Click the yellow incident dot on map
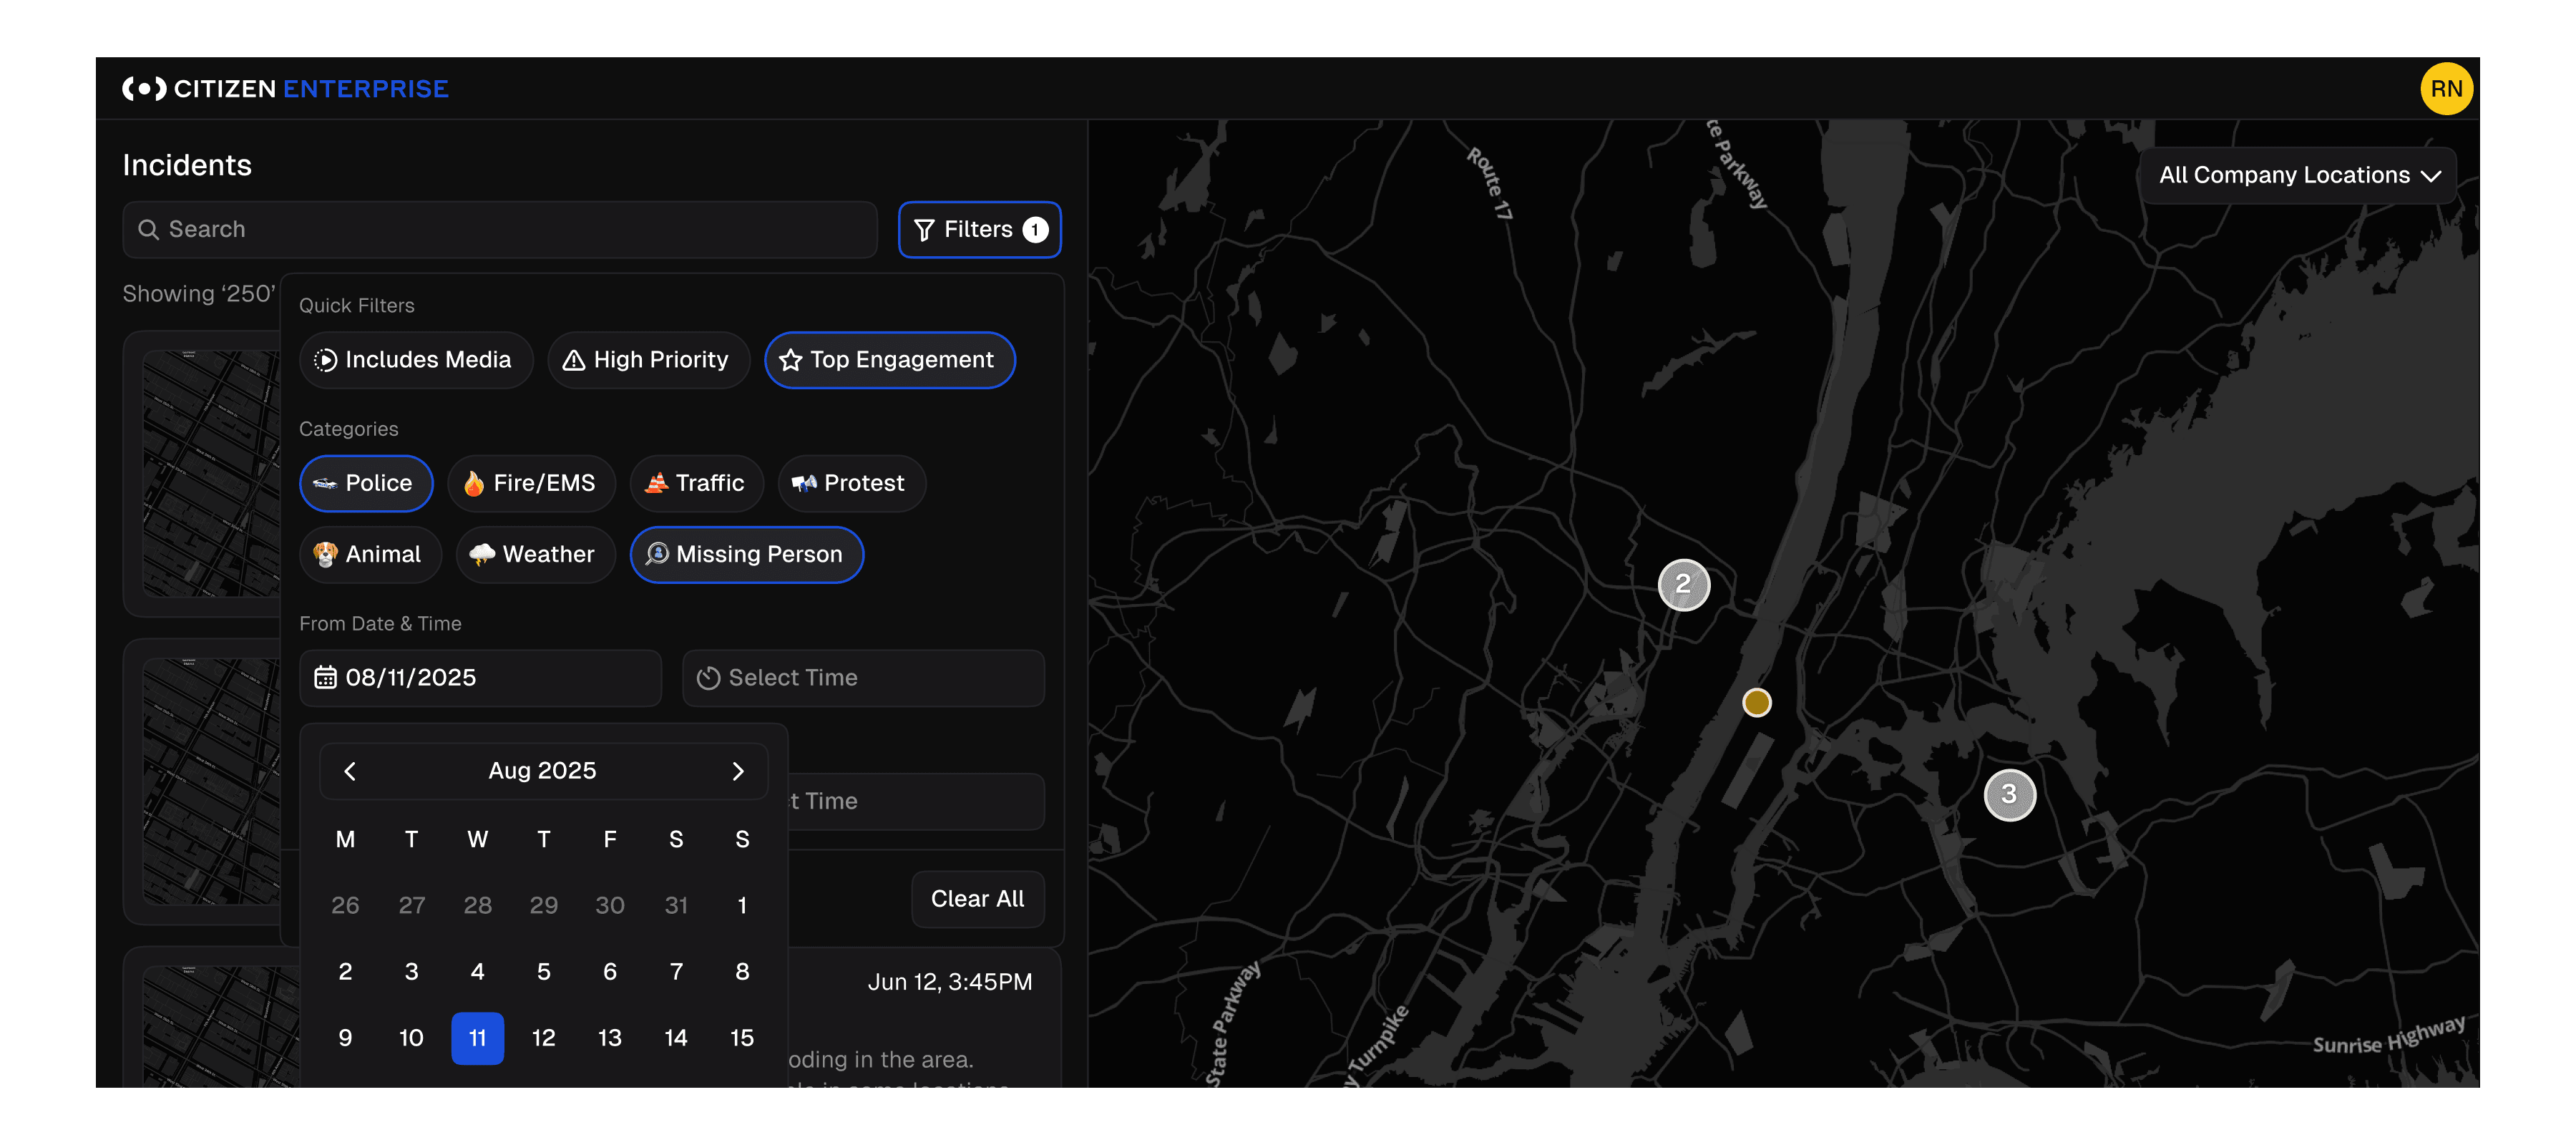The height and width of the screenshot is (1145, 2576). point(1756,703)
